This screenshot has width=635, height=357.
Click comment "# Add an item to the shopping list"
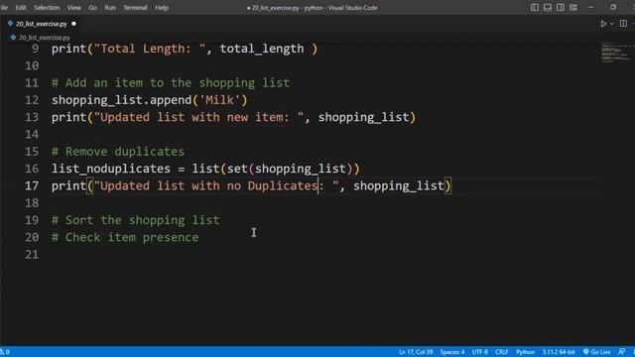click(171, 83)
